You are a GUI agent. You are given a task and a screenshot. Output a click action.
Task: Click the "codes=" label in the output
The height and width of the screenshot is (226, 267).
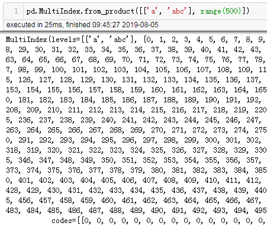[64, 221]
